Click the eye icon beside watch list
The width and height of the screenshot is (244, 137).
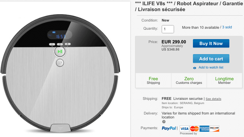[x=195, y=68]
